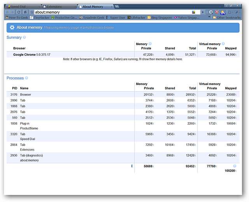Click the help icon beside Processes
249x202 pixels.
pos(27,78)
